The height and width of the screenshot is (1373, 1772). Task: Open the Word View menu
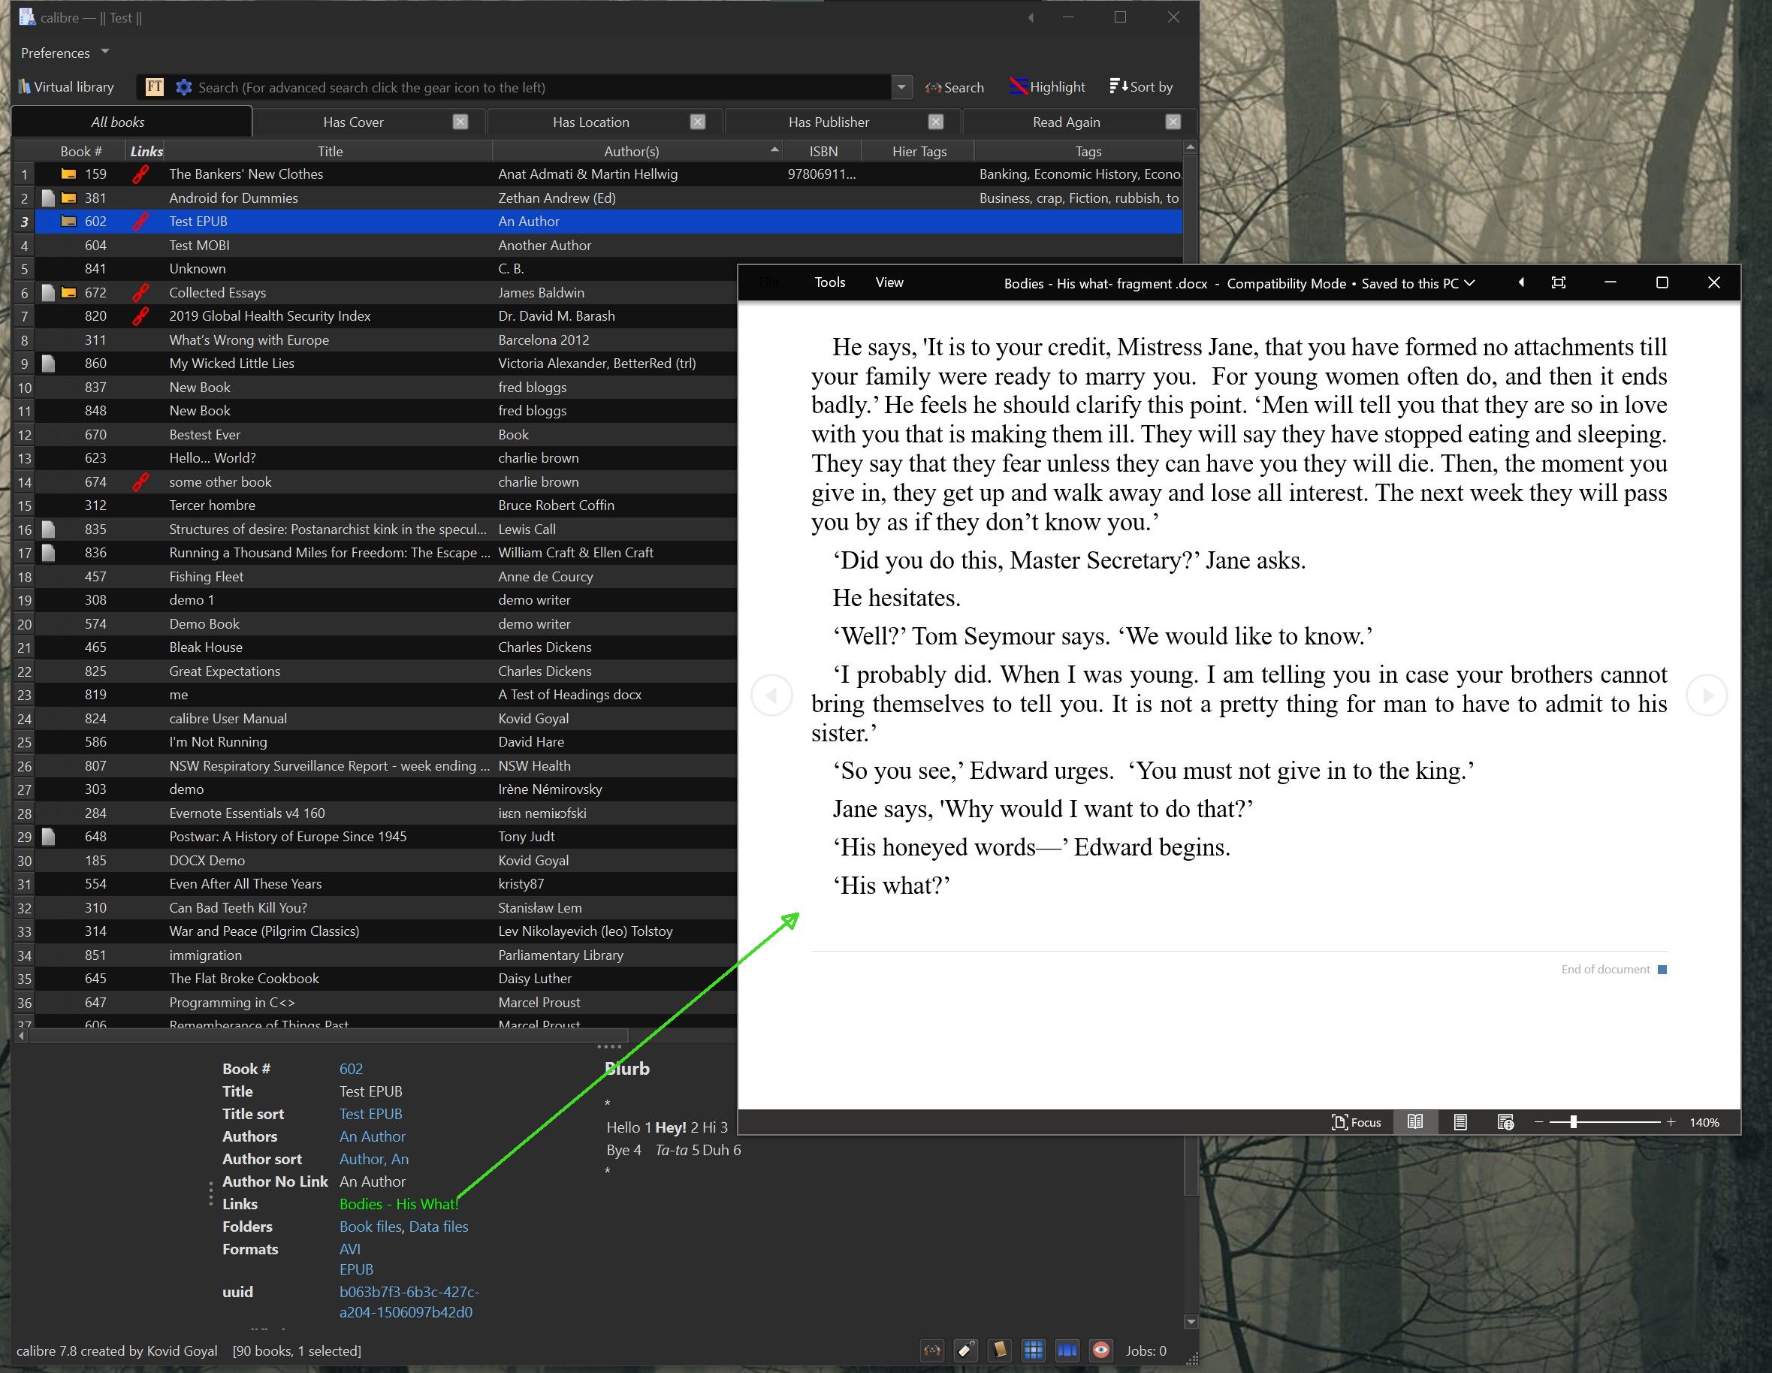coord(889,282)
